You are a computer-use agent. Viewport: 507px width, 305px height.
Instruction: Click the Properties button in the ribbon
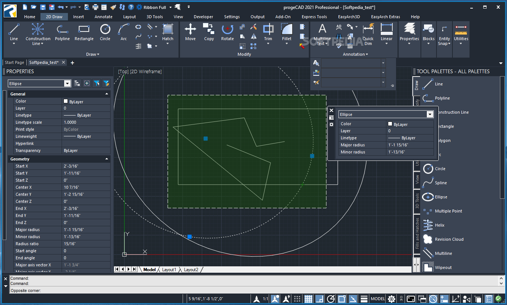409,33
